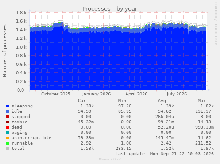
Task: Click the 0.4 k y-axis tick label
Action: click(21, 73)
